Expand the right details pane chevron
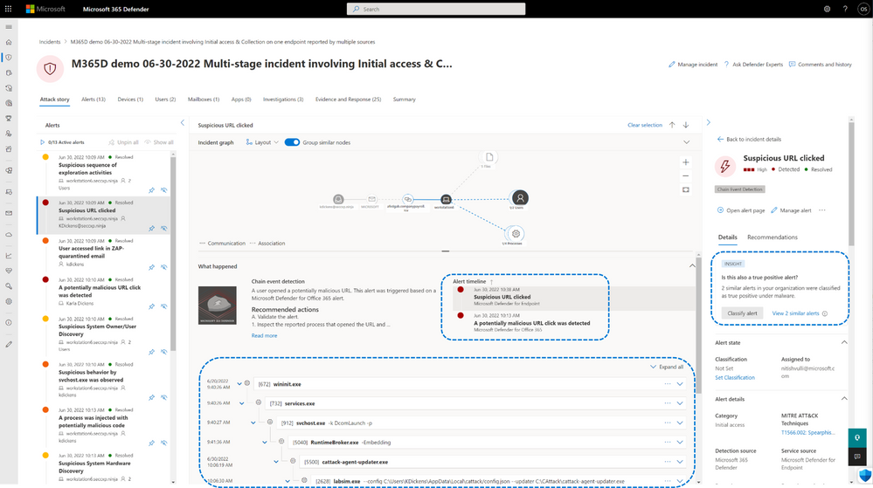This screenshot has width=873, height=488. click(x=708, y=122)
